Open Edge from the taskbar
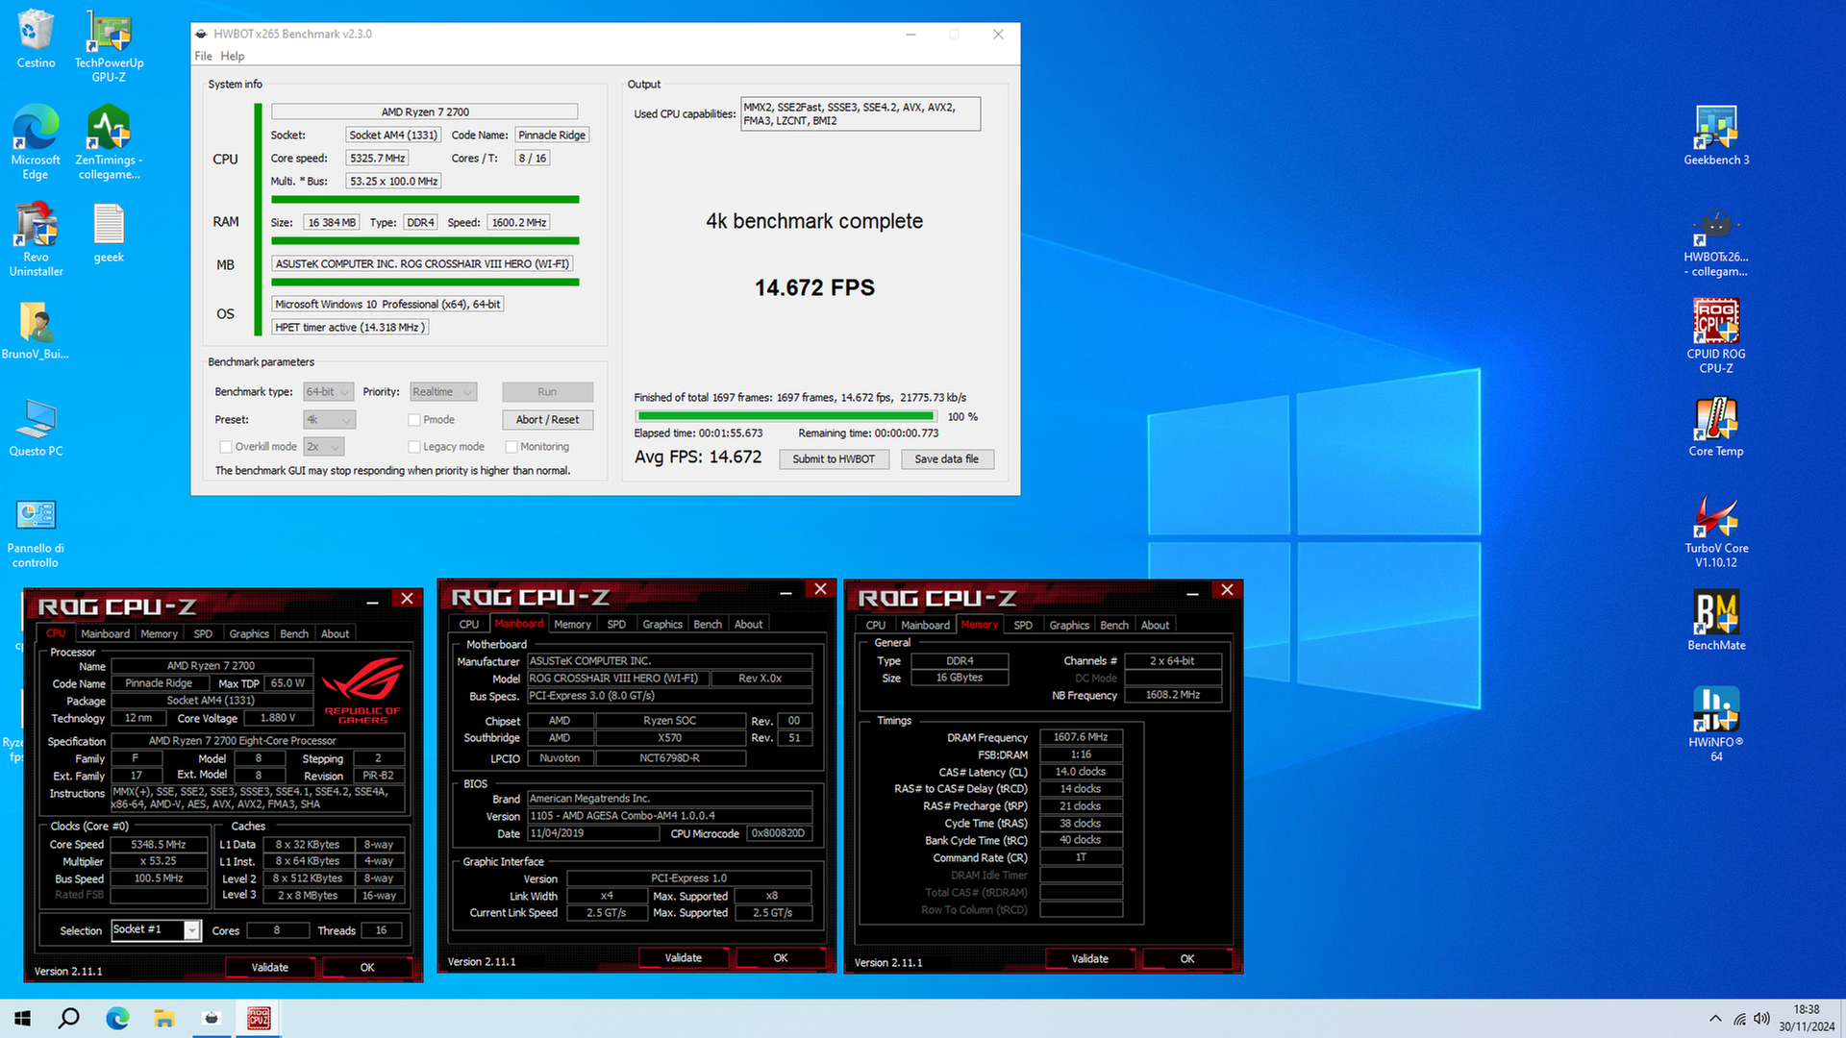This screenshot has width=1846, height=1038. 117,1018
